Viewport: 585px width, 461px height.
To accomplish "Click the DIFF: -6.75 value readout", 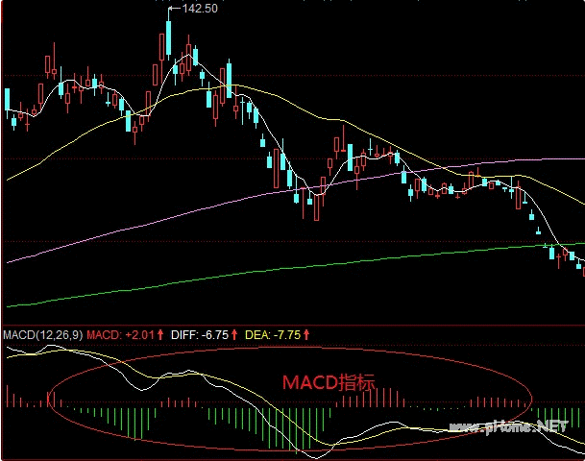I will [200, 334].
